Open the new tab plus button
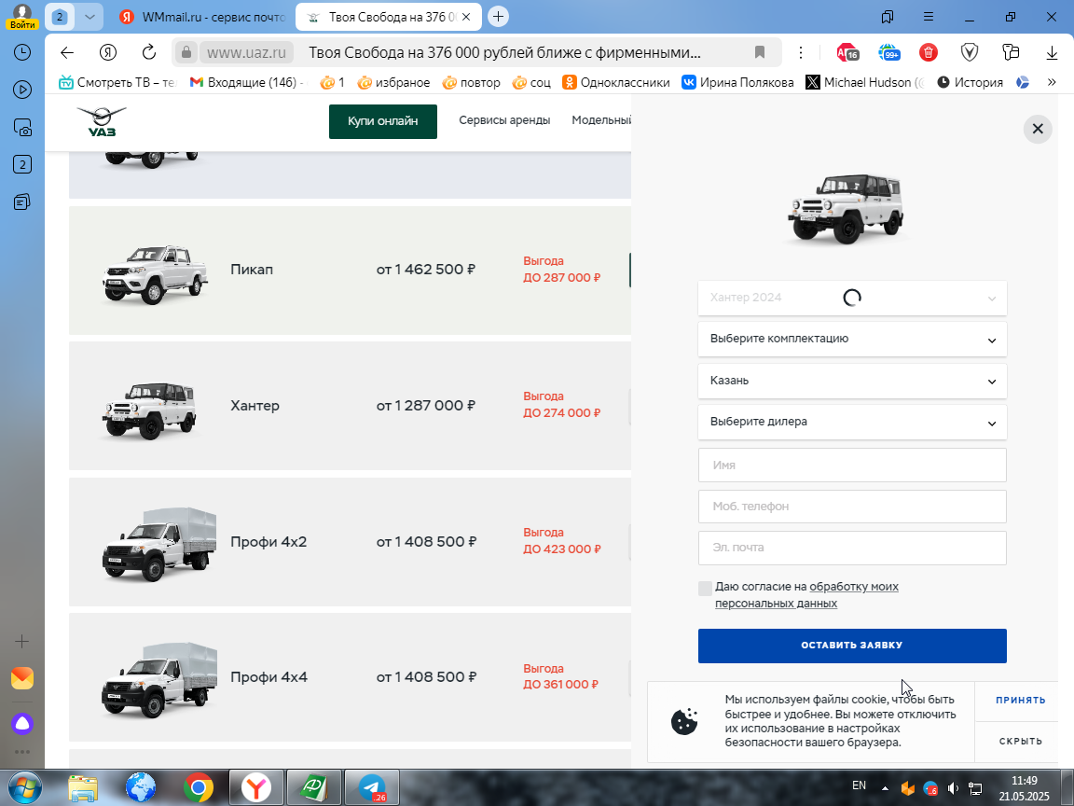The image size is (1074, 806). (498, 17)
